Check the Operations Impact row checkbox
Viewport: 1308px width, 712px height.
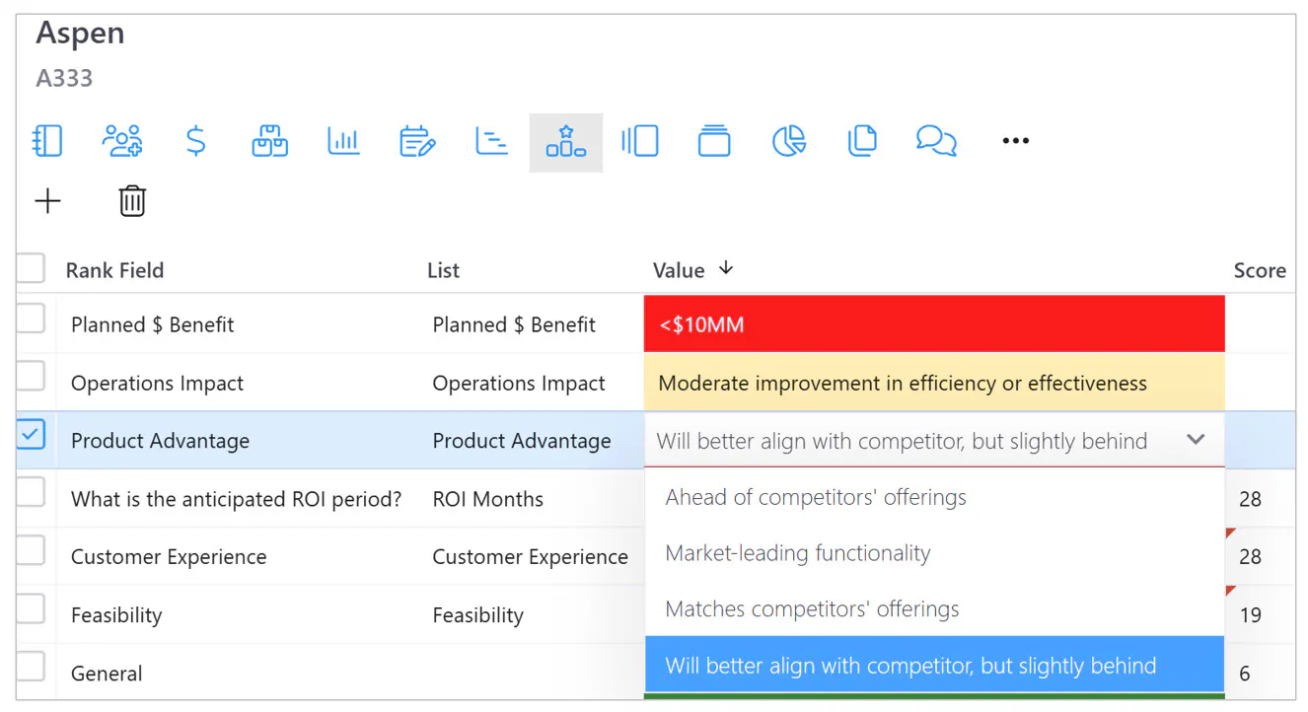coord(31,377)
